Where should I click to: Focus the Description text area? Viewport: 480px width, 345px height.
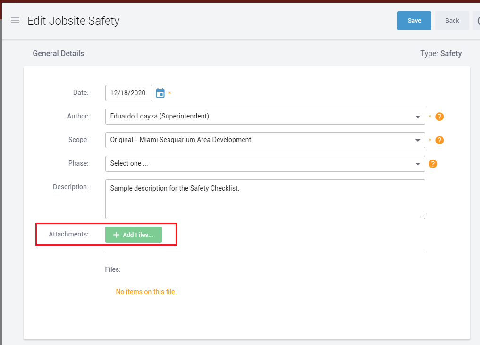[x=264, y=199]
